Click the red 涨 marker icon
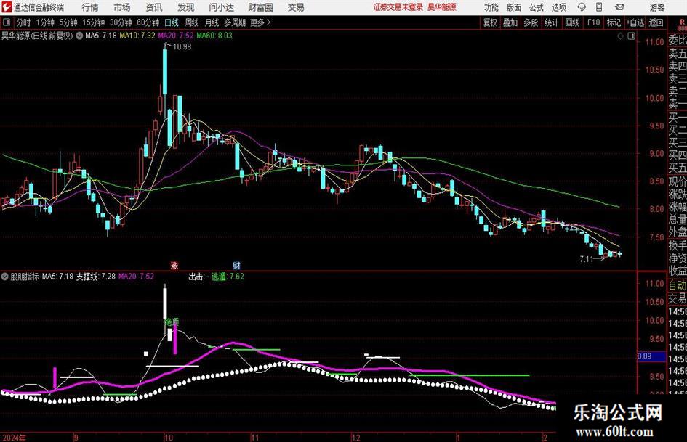 (x=174, y=265)
